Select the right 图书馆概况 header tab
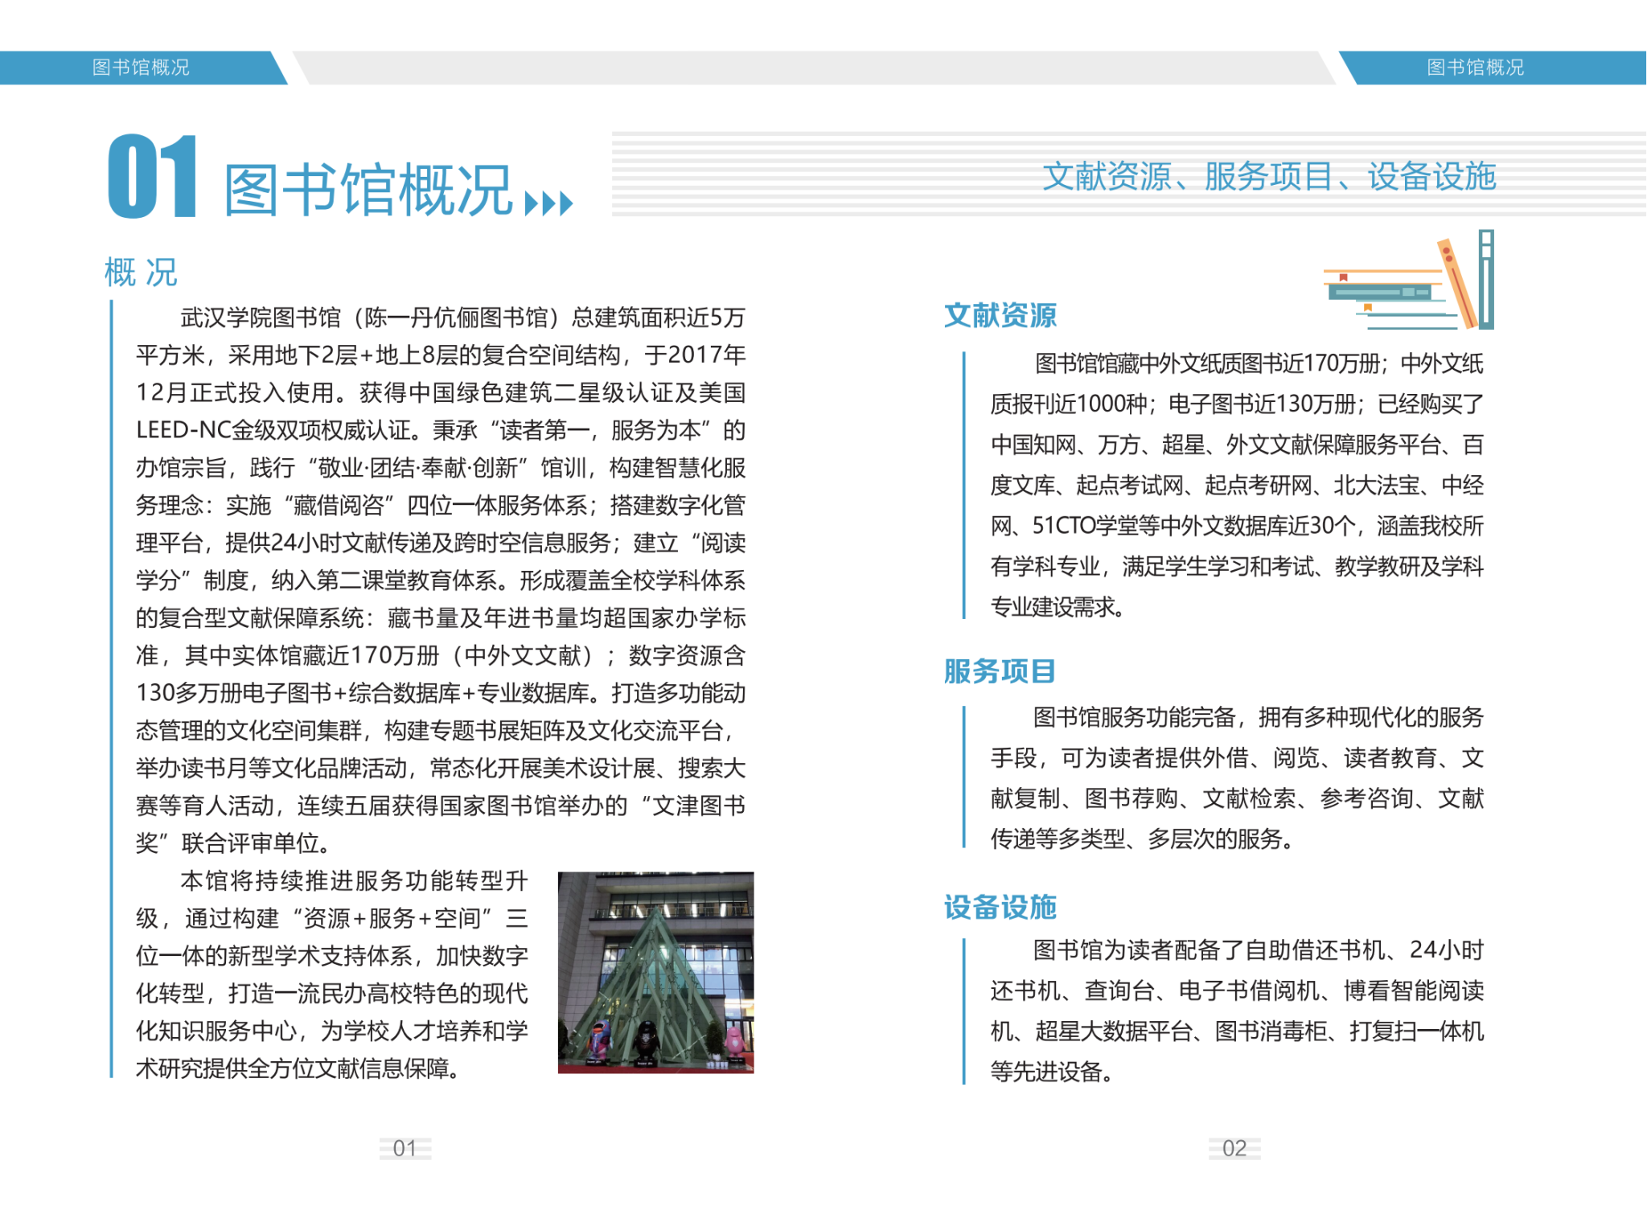 click(1475, 68)
